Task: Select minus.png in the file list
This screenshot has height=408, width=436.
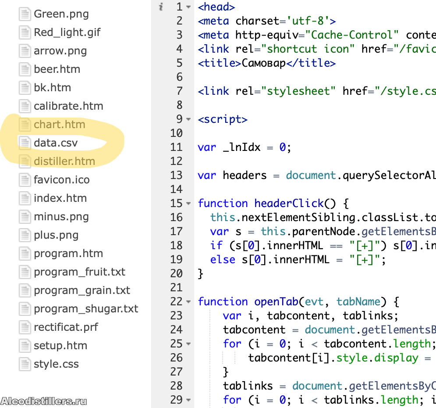Action: click(x=61, y=217)
